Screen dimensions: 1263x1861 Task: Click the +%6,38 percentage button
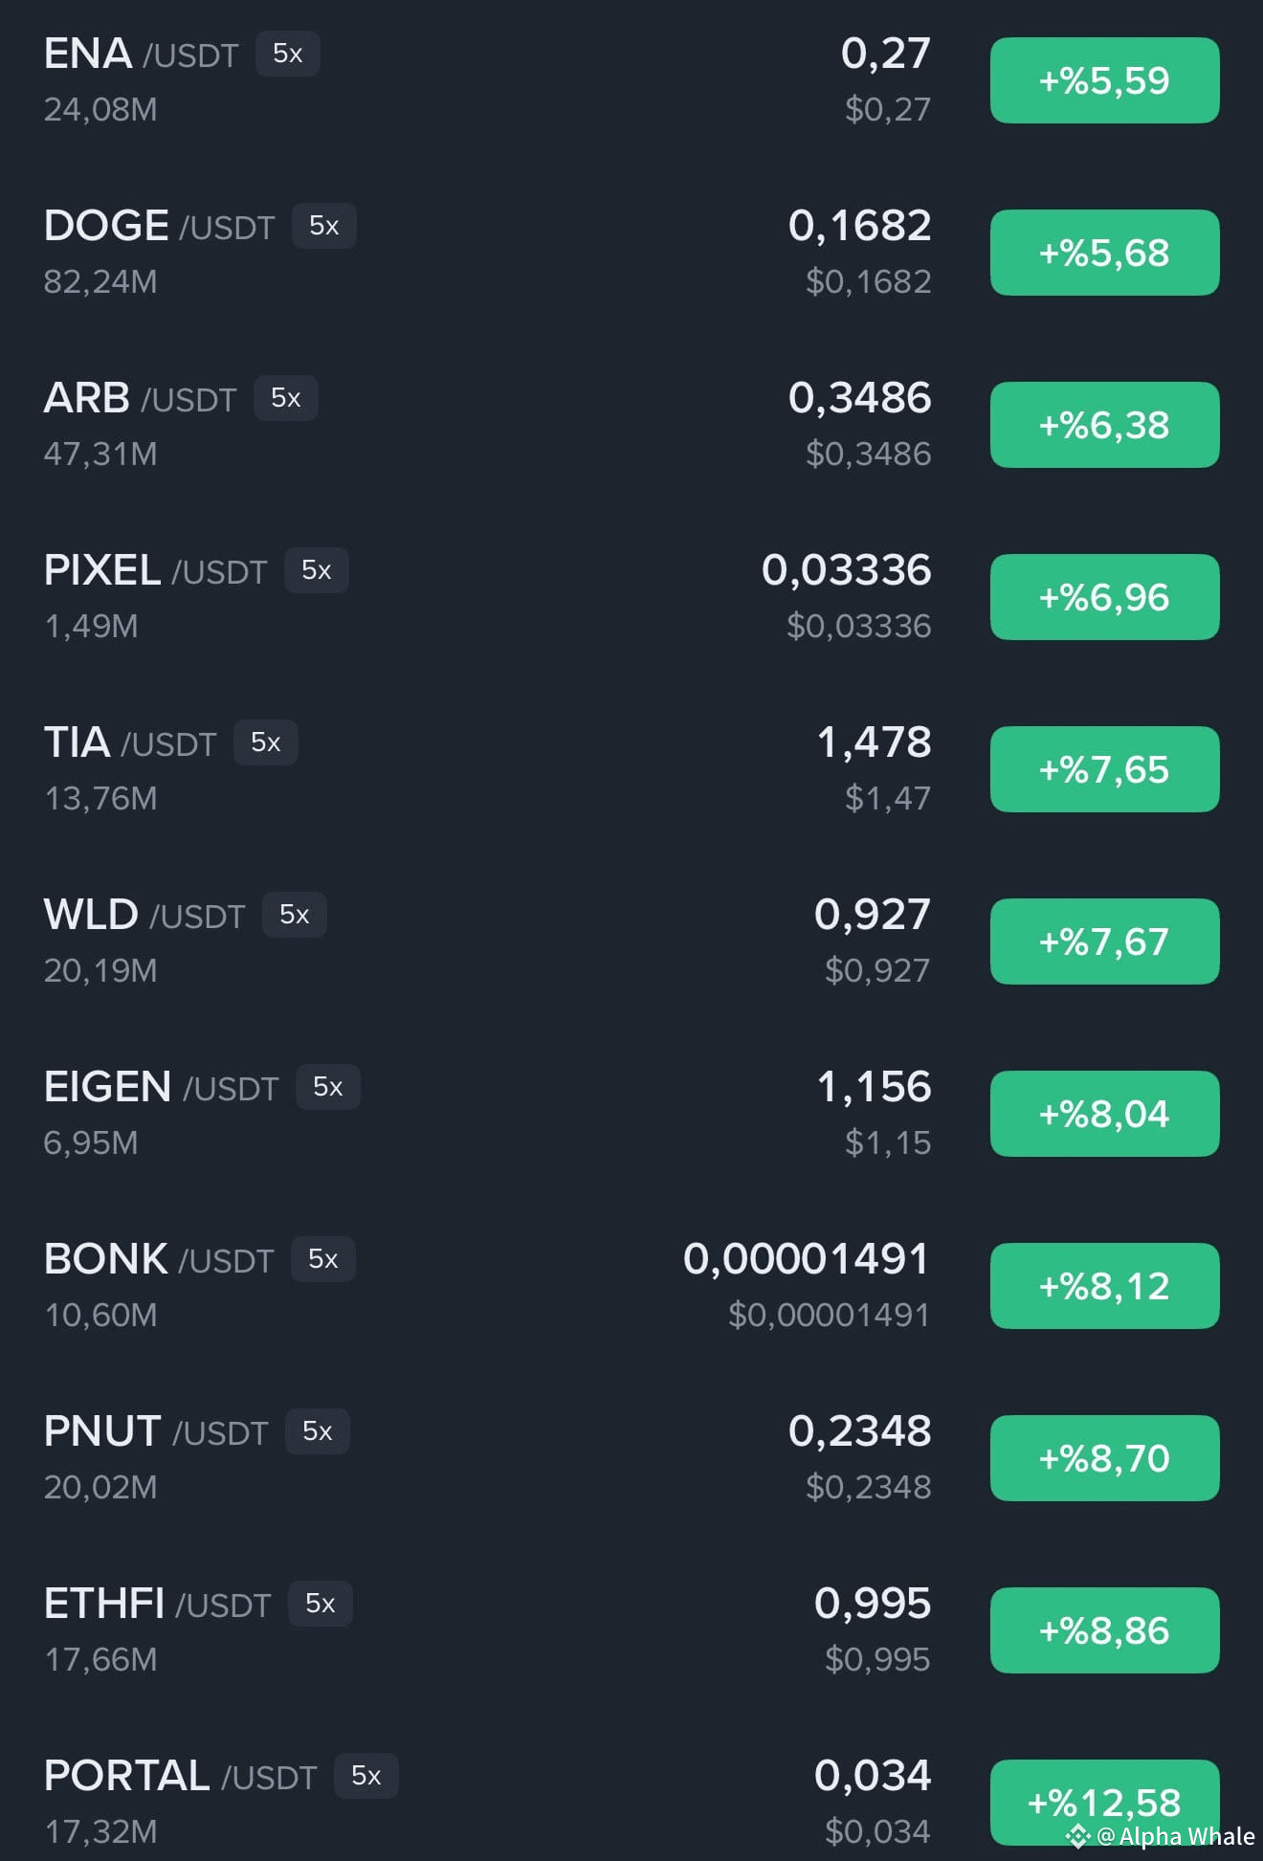click(x=1104, y=425)
